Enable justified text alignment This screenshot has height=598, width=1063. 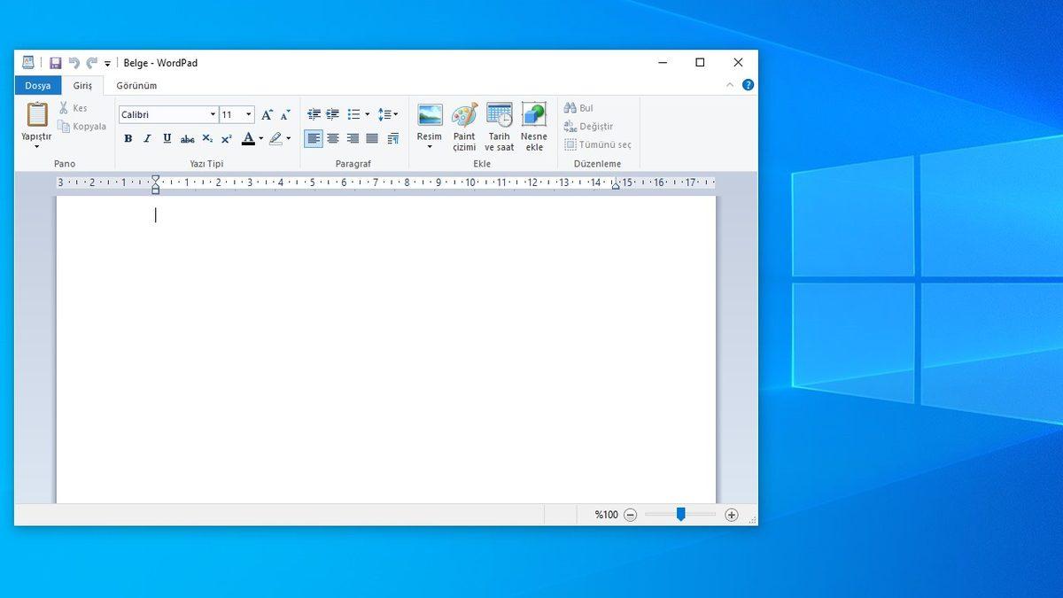(x=373, y=138)
